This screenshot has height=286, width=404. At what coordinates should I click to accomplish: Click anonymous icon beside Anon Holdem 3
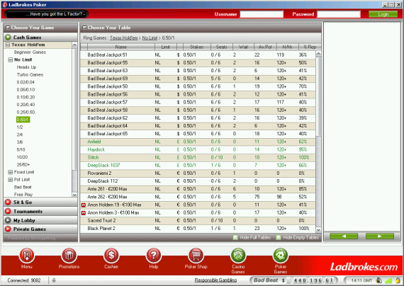tap(83, 213)
